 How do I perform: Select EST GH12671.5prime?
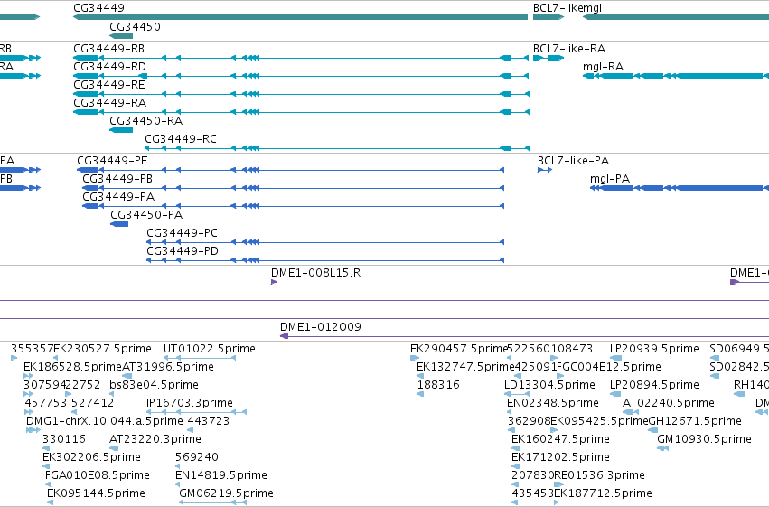[695, 421]
